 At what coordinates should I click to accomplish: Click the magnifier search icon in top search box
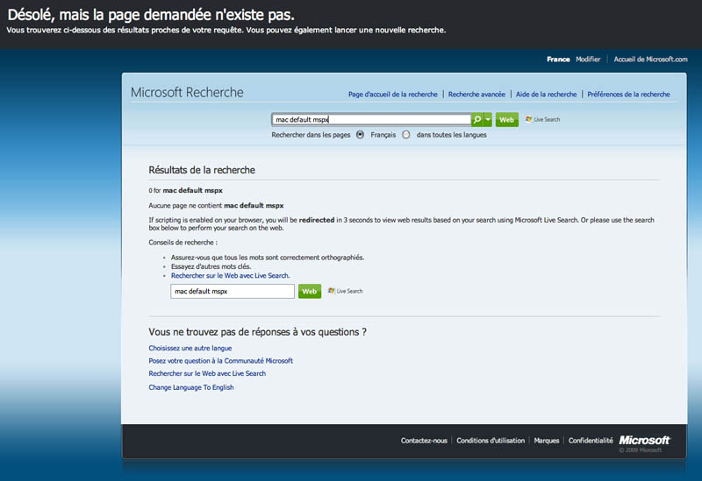477,119
